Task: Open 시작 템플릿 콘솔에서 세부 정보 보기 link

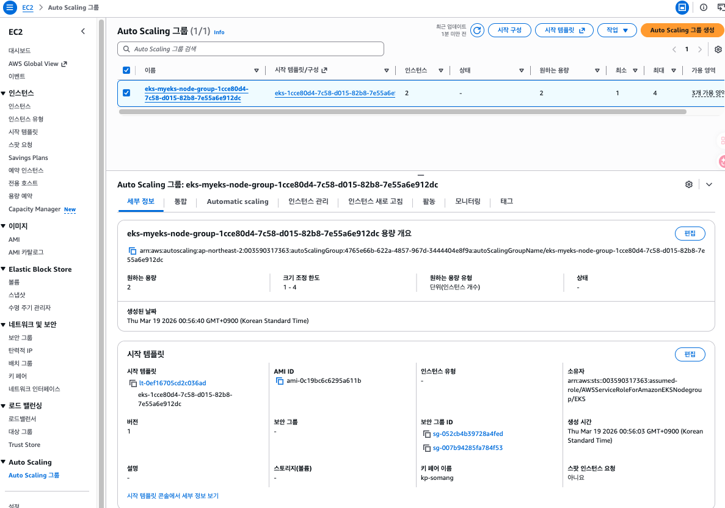Action: click(x=173, y=496)
